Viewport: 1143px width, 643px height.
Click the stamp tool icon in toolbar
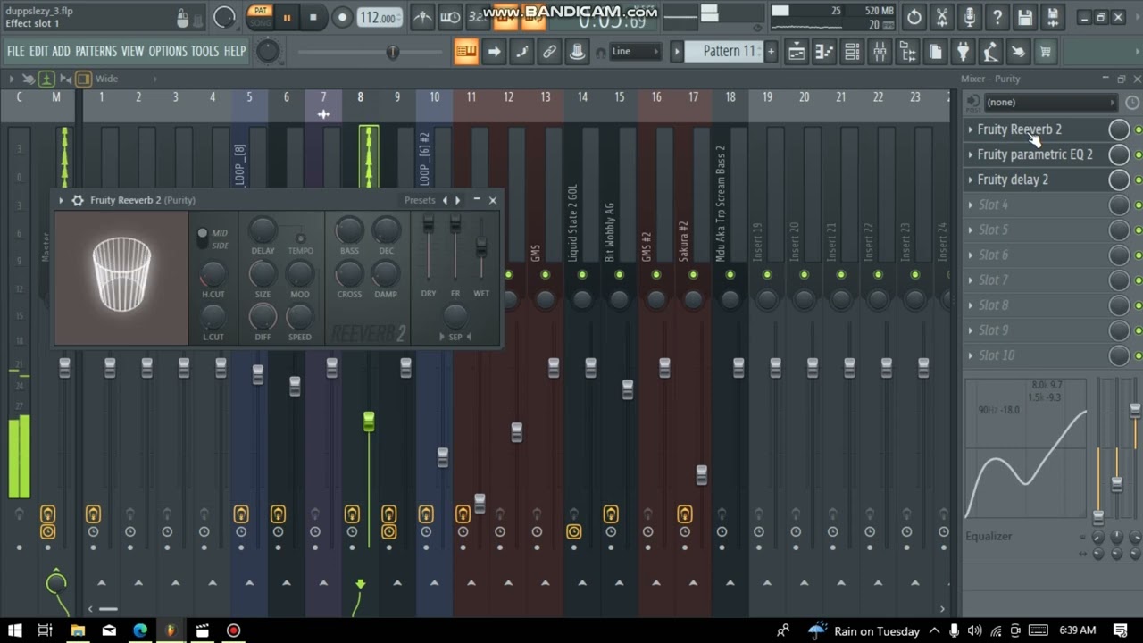578,52
